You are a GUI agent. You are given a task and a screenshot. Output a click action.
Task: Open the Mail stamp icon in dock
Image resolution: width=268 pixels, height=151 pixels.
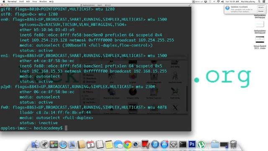click(x=72, y=144)
